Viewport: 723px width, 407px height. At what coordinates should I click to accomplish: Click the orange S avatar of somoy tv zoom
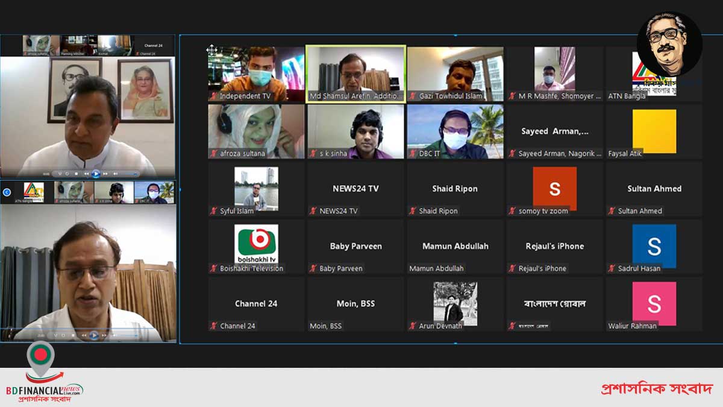[x=555, y=189]
